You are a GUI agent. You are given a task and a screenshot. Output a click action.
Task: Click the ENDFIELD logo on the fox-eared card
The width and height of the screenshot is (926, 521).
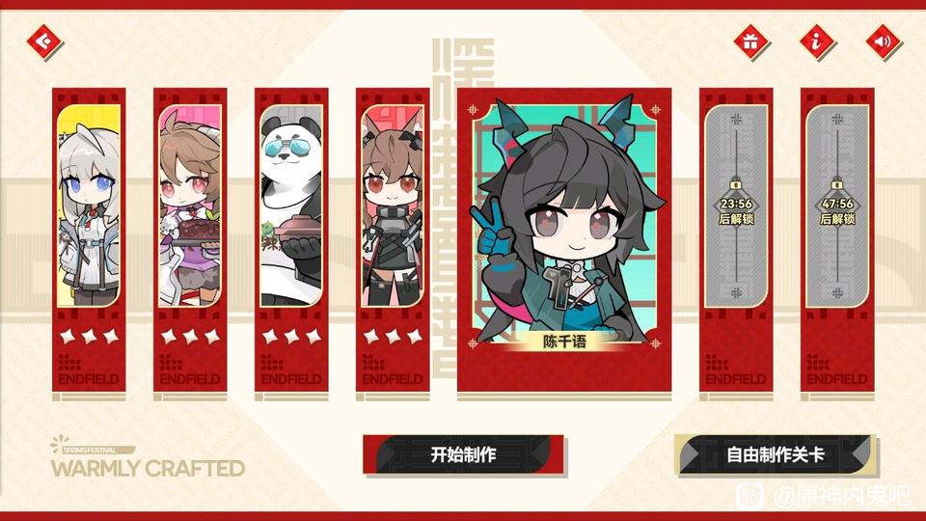click(393, 370)
